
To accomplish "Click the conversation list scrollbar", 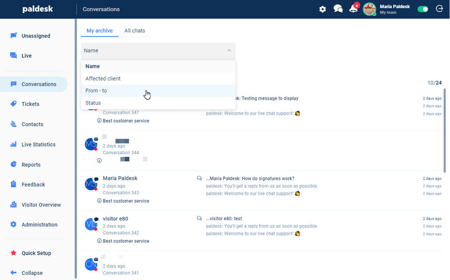I will click(x=444, y=130).
